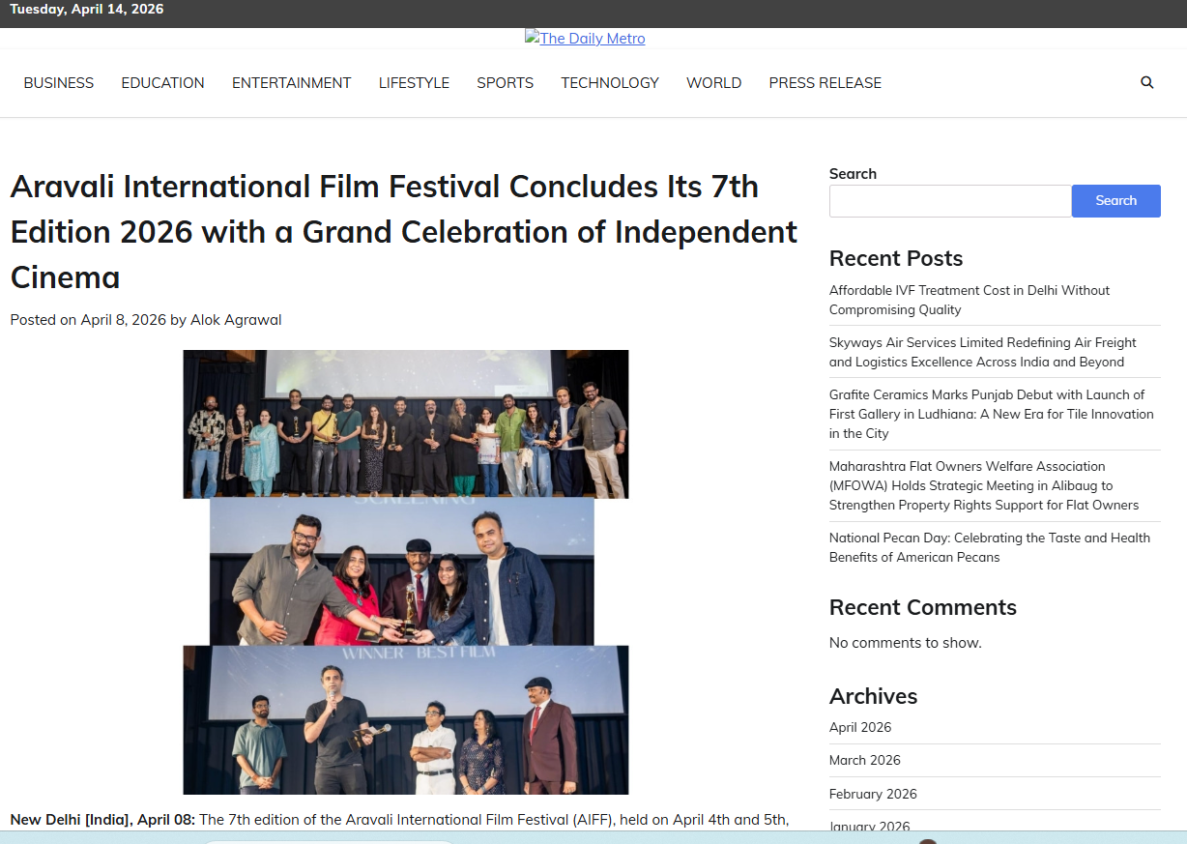Screen dimensions: 1187x844
Task: Open the April 2026 archive
Action: pyautogui.click(x=860, y=727)
